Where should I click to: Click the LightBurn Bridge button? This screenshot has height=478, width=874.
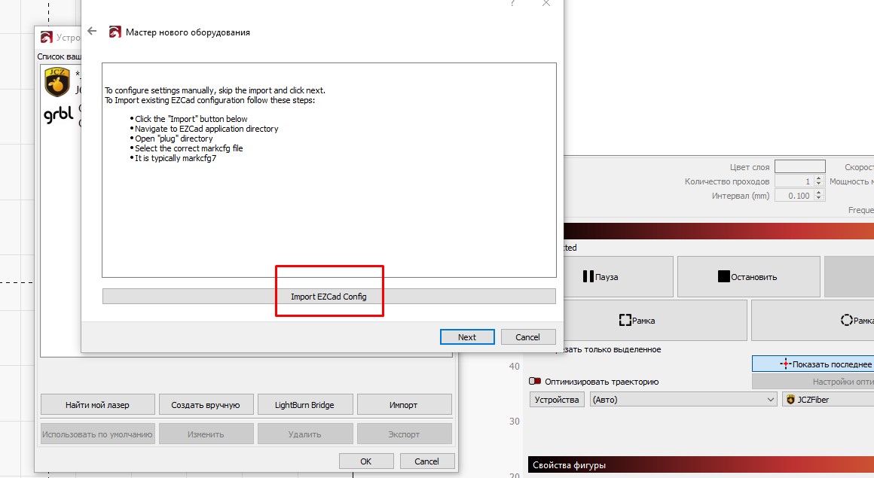pos(304,404)
